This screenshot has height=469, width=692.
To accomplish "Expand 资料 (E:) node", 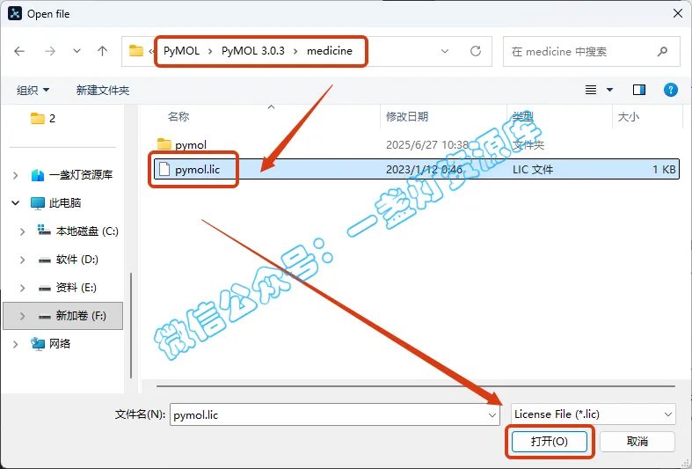I will tap(23, 288).
